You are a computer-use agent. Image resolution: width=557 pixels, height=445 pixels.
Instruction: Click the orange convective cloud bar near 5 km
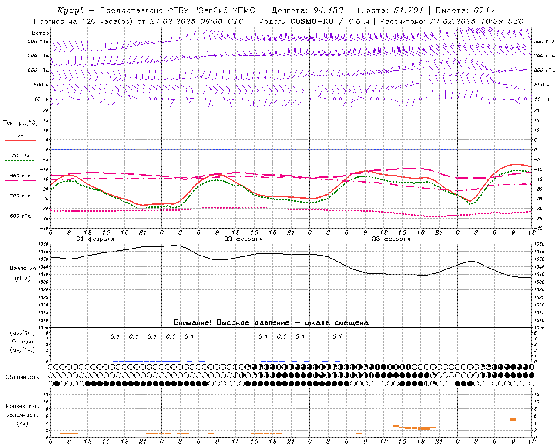(x=513, y=419)
